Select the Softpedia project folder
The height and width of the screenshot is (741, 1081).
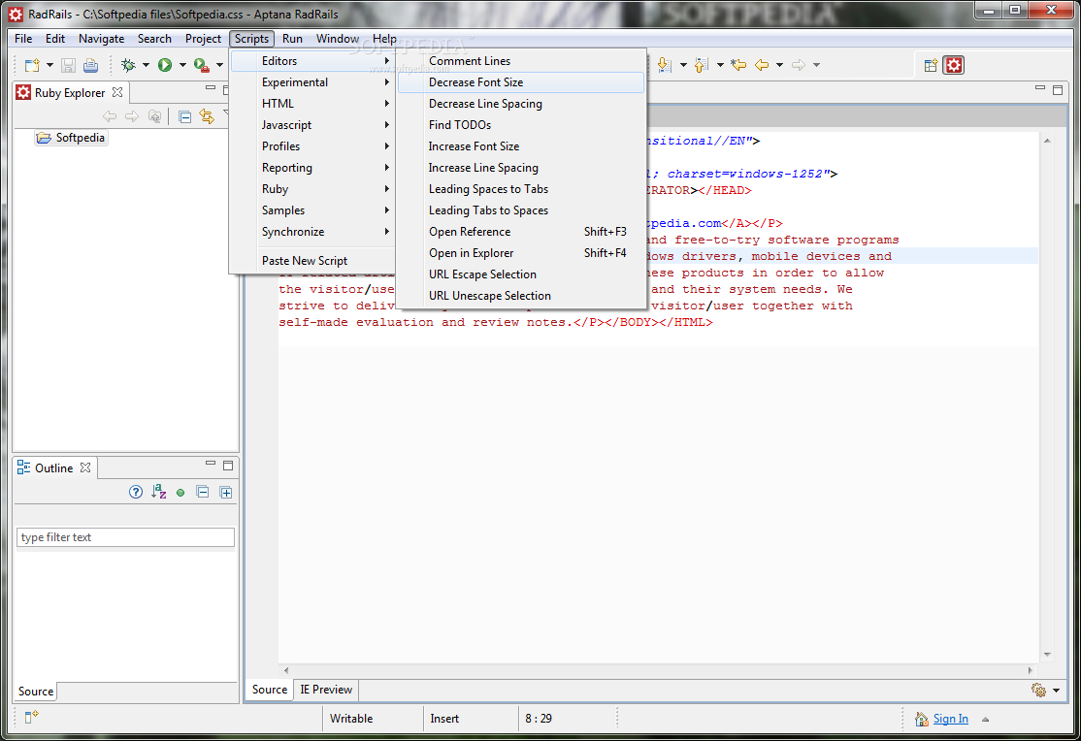(x=72, y=138)
